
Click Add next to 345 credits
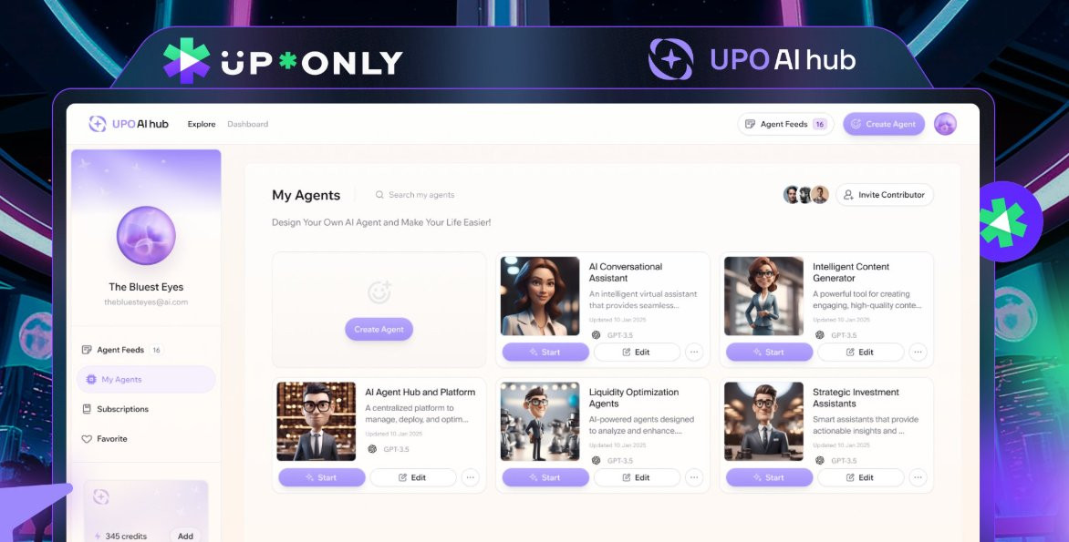tap(185, 536)
